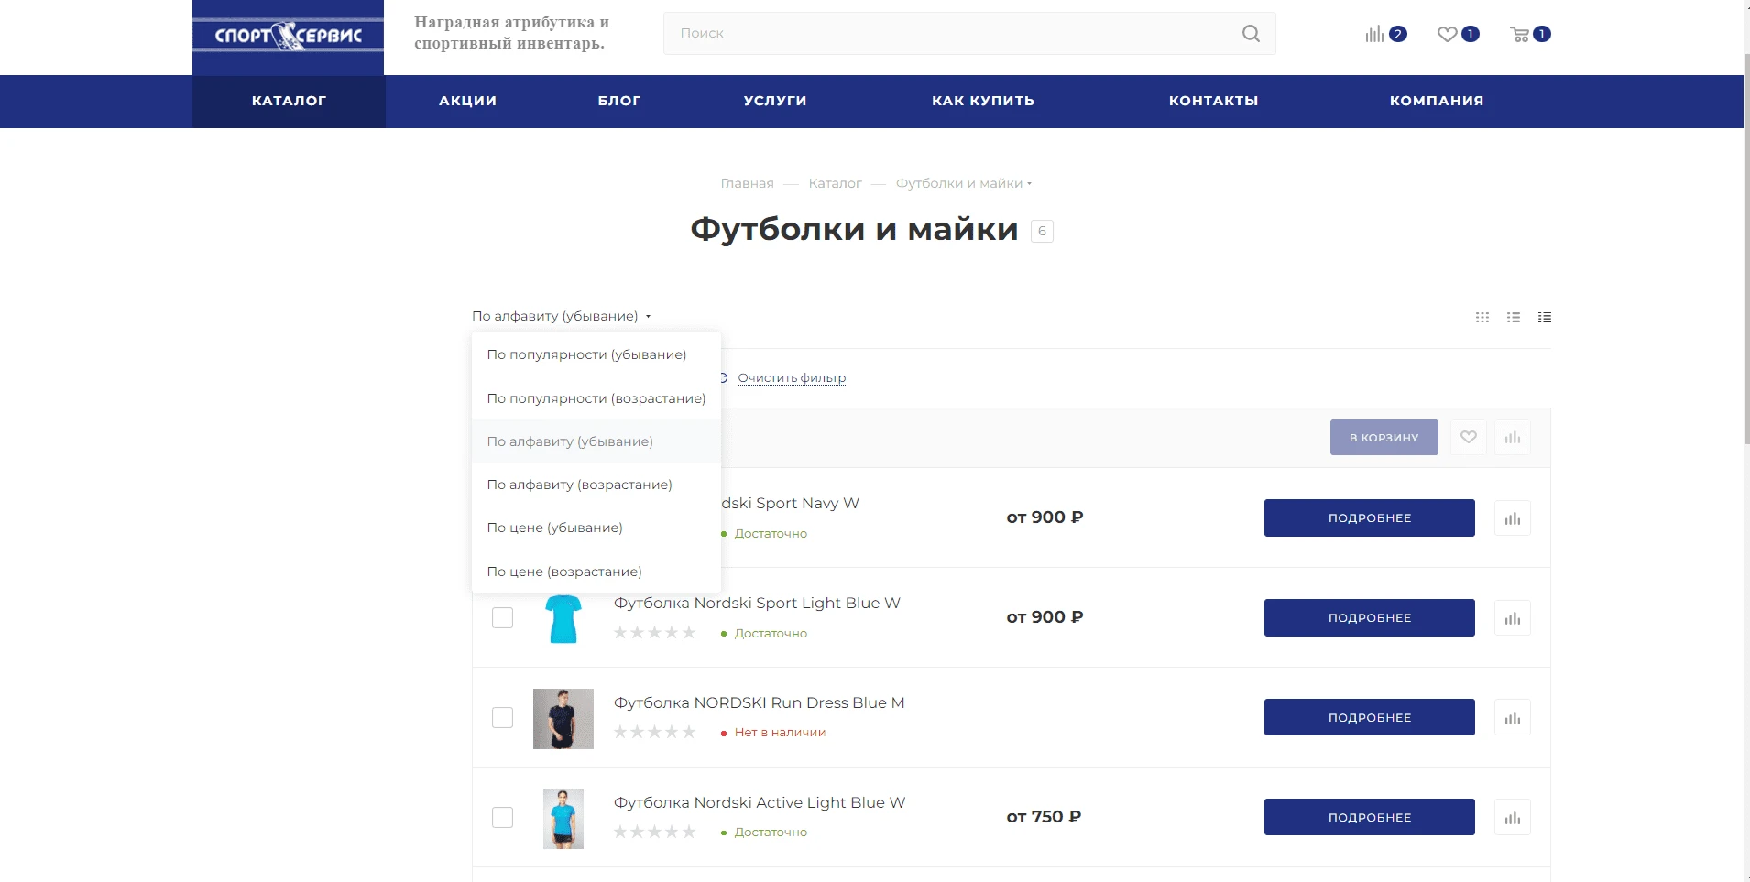Switch to table price-list view icon
The image size is (1750, 882).
[1545, 318]
